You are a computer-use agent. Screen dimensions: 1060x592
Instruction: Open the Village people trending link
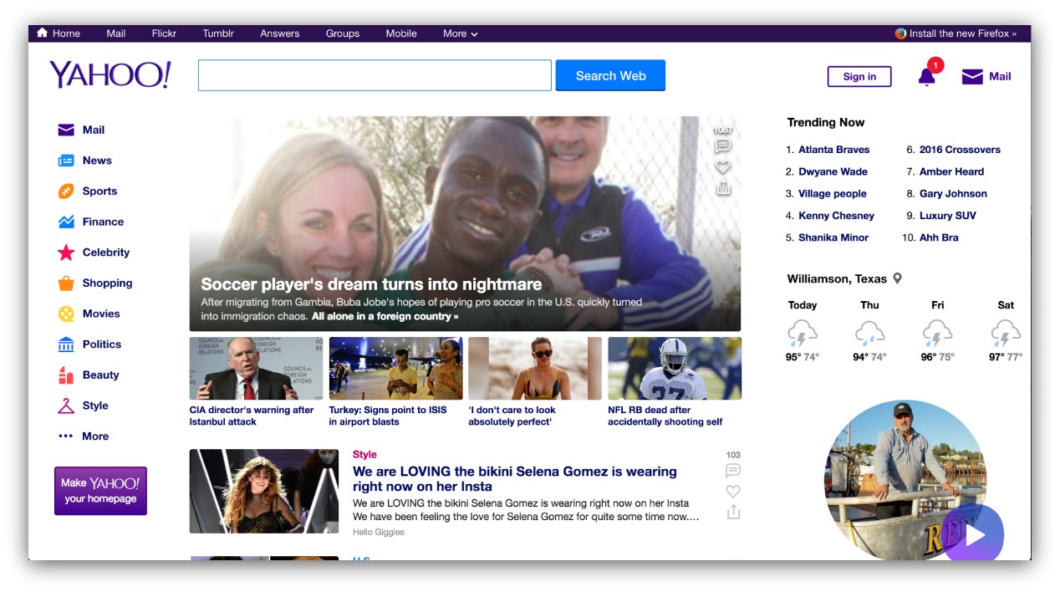point(833,194)
